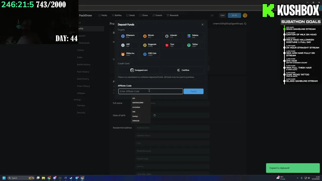This screenshot has height=181, width=322.
Task: Open Battle History in sidebar
Action: coord(84,65)
